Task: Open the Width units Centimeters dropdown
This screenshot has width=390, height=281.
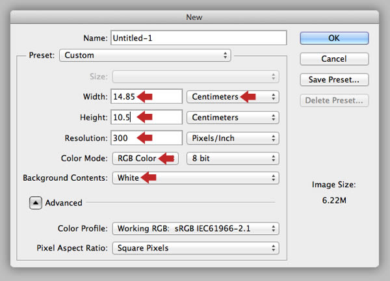Action: (x=233, y=96)
